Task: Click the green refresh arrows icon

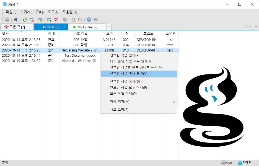Action: pos(25,20)
